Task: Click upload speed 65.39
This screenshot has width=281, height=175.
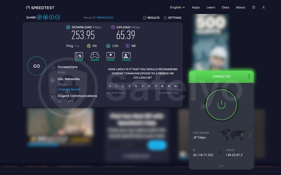Action: click(126, 35)
